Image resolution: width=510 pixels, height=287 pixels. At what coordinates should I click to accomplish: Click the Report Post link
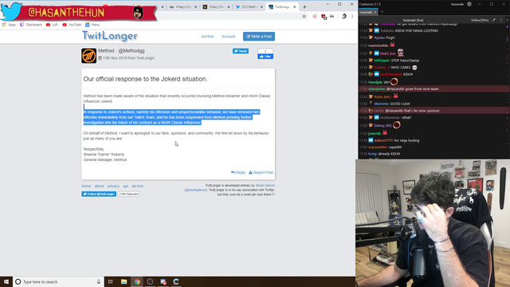tap(261, 172)
